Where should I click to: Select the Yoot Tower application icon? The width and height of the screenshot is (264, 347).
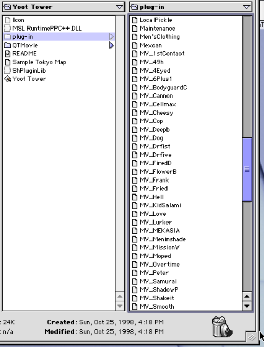8,79
